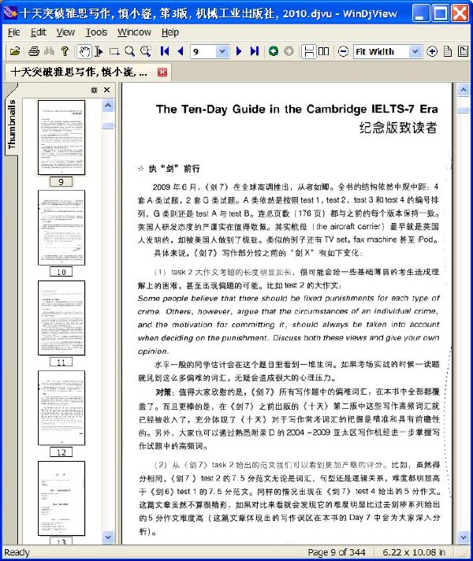This screenshot has height=561, width=473.
Task: Open the Edit menu
Action: pyautogui.click(x=39, y=32)
